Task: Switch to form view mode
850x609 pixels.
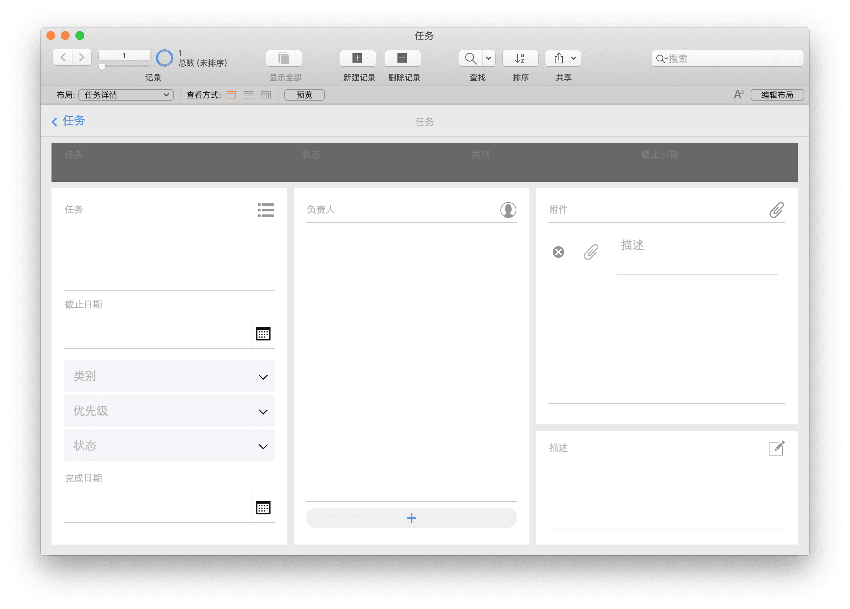Action: [x=231, y=95]
